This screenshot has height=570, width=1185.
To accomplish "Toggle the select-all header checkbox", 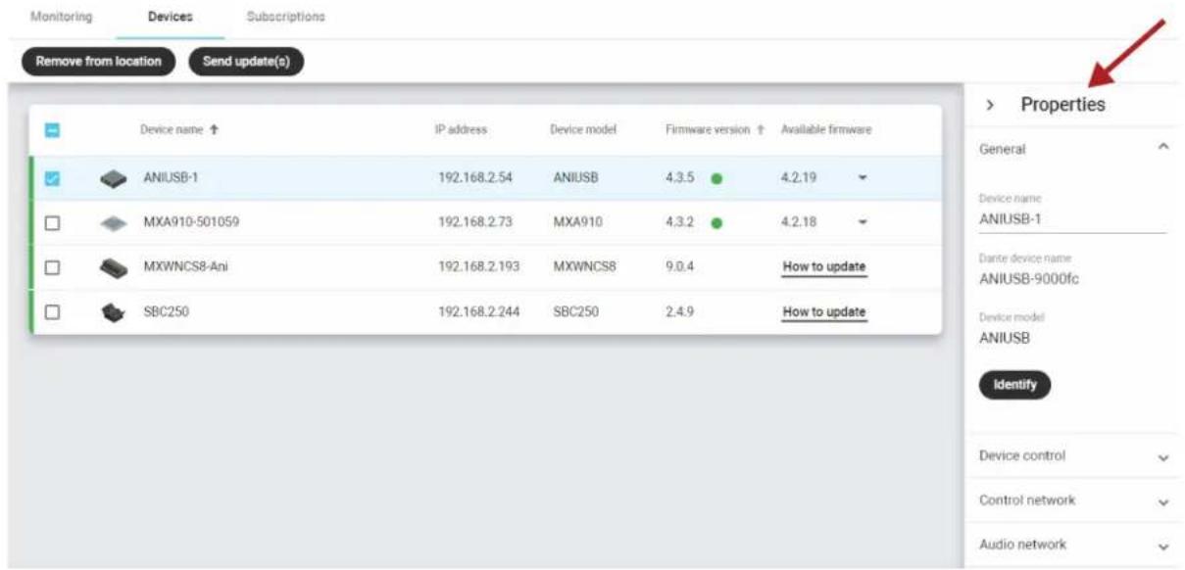I will [54, 130].
